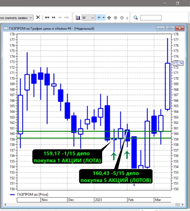Expand the crosshair tool dropdown arrow
190x211 pixels.
(104, 18)
